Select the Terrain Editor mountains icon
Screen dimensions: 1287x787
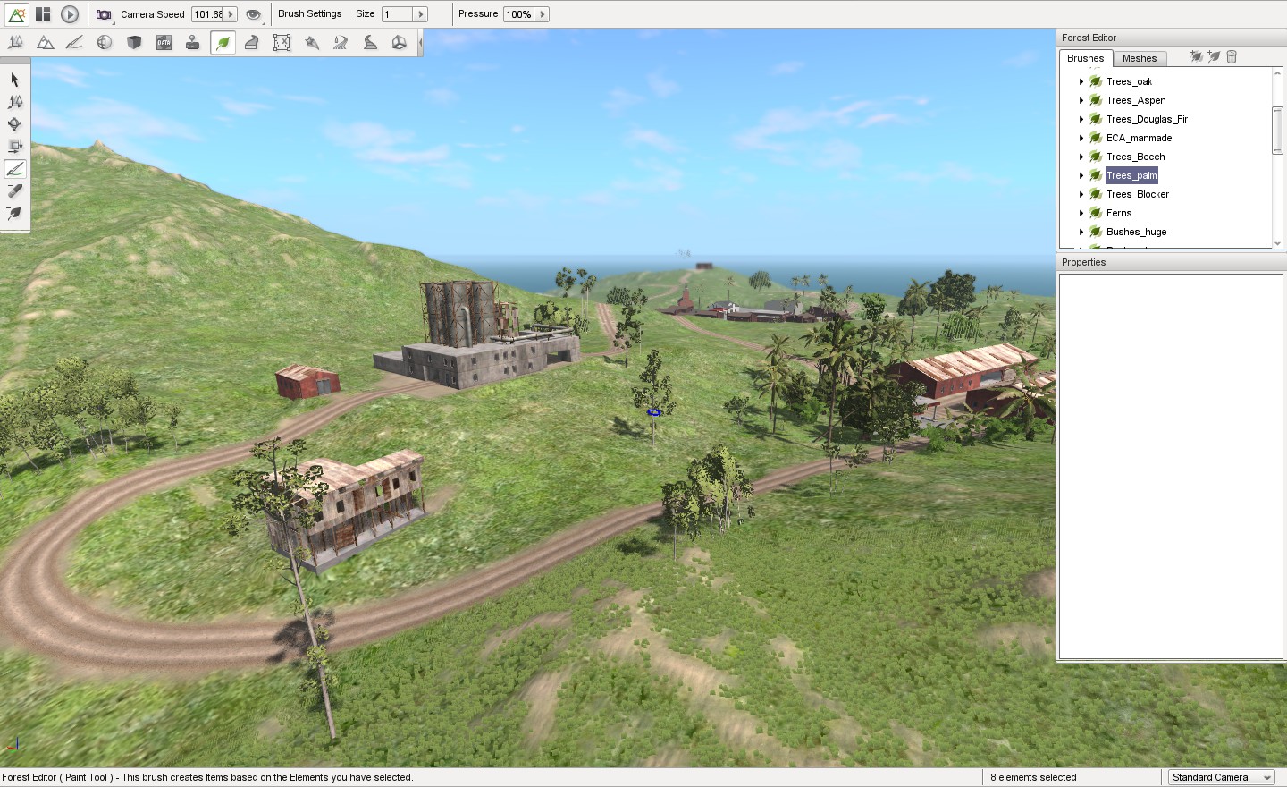(x=45, y=42)
